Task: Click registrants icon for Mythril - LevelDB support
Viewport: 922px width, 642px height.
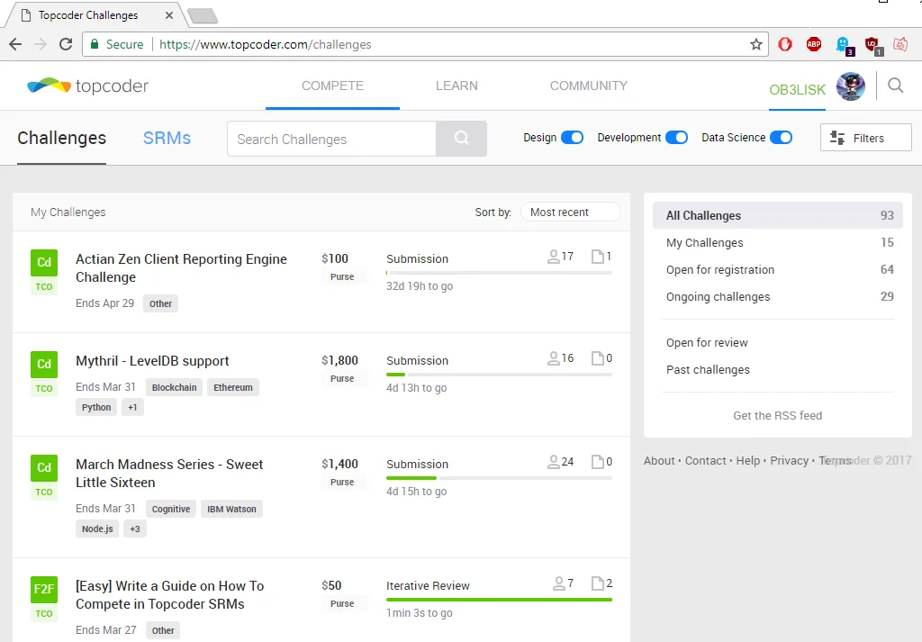Action: click(x=554, y=358)
